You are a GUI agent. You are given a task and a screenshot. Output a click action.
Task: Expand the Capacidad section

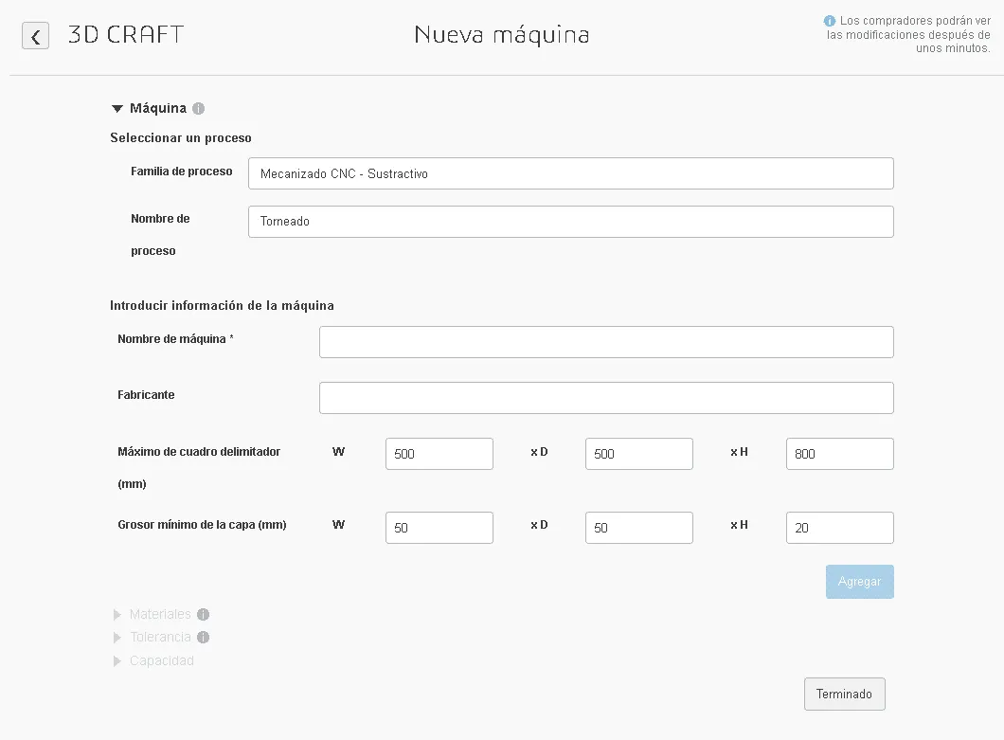[x=117, y=661]
